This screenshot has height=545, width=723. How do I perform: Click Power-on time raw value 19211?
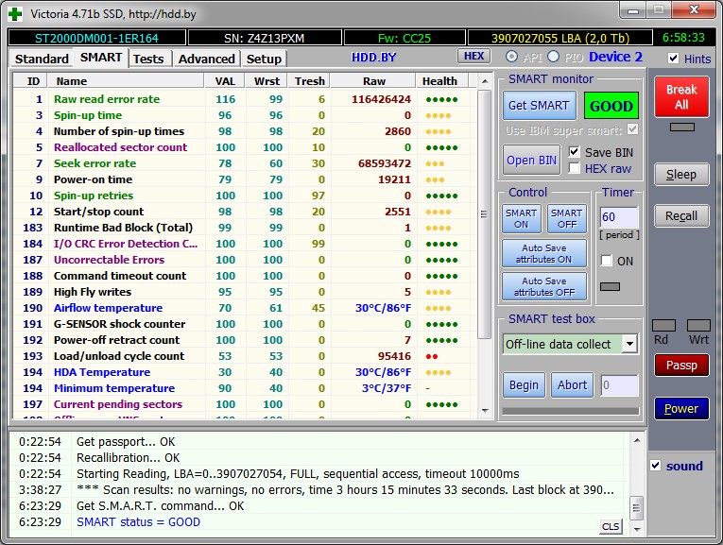pos(394,179)
